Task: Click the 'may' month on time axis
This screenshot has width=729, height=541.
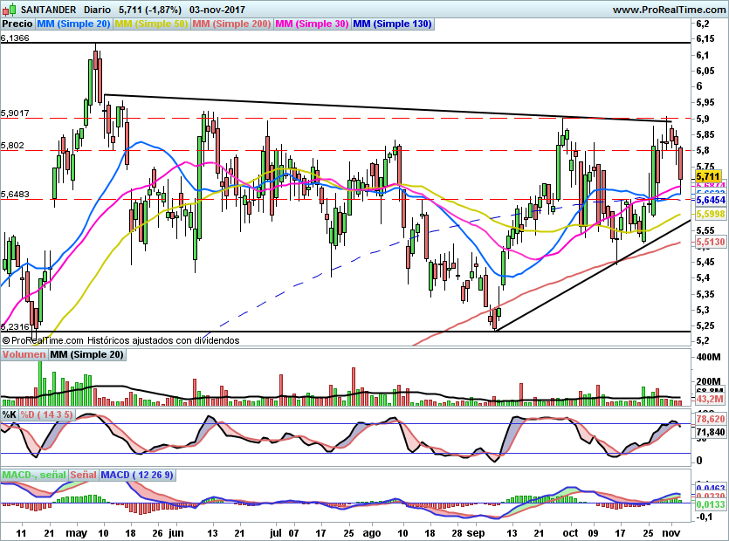Action: coord(76,533)
